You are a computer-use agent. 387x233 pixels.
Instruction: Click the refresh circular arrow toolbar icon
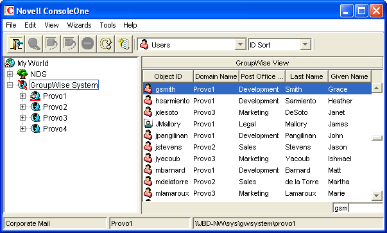(x=106, y=44)
